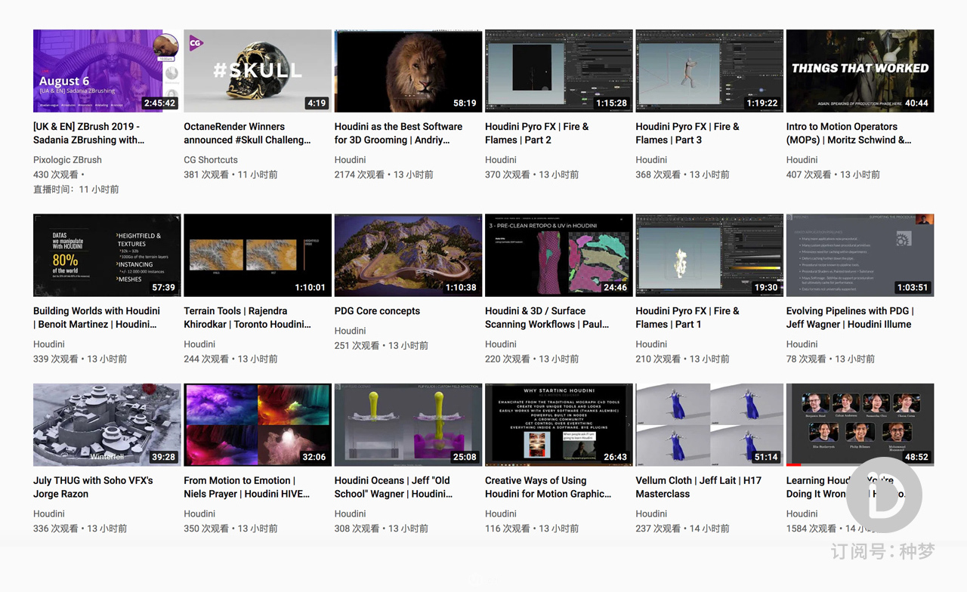Click 'Creative Ways of Using Houdini' title
This screenshot has width=967, height=592.
pos(548,487)
